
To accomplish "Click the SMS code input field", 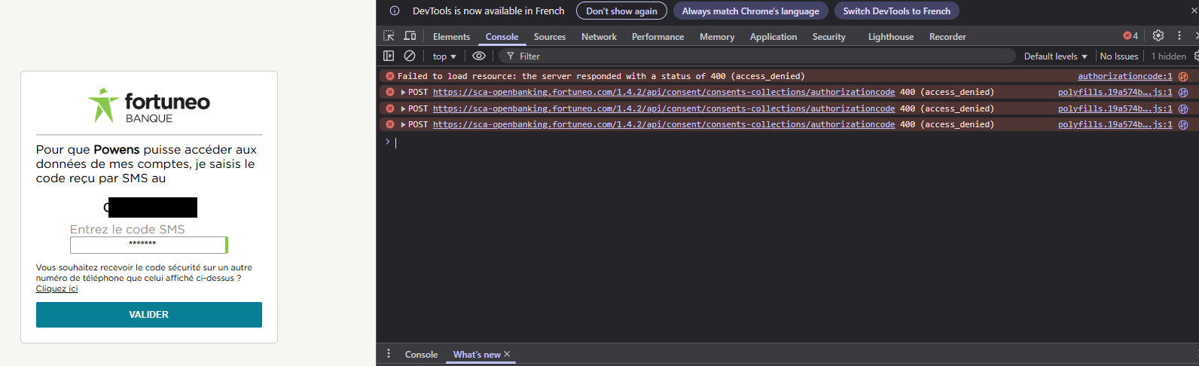I will (x=148, y=245).
